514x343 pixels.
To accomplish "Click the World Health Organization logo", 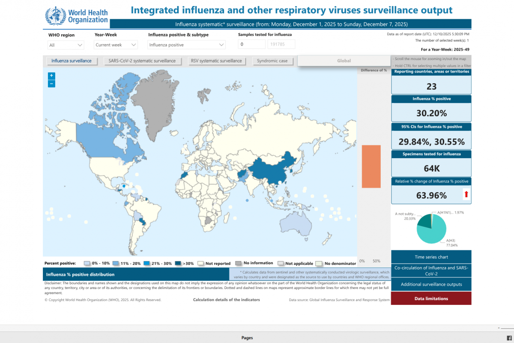I will pos(77,16).
